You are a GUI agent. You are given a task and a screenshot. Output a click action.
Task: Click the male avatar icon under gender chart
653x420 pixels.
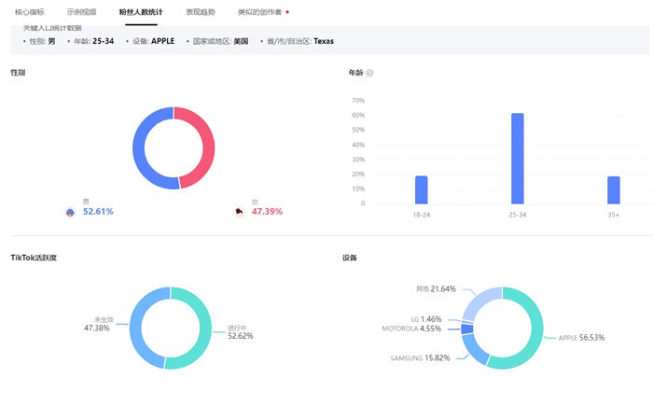tap(70, 212)
